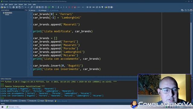Open the tab list dropdown at editor top-right
193x109 pixels.
point(182,10)
